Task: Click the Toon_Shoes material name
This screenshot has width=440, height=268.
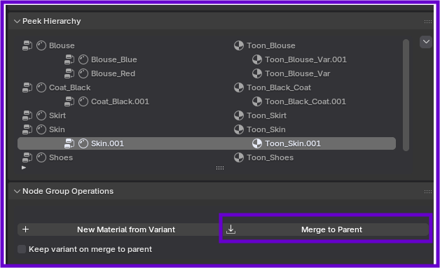Action: point(270,157)
